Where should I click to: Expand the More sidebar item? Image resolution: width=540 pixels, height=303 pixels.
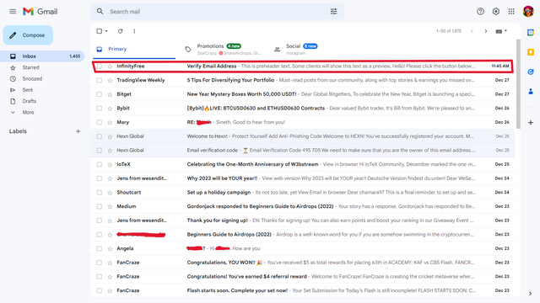[28, 112]
